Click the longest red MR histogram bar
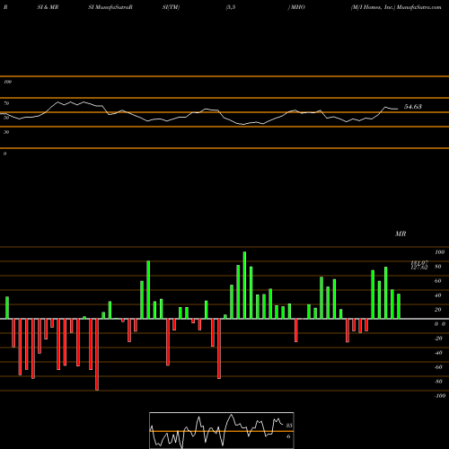This screenshot has height=449, width=449. (97, 355)
